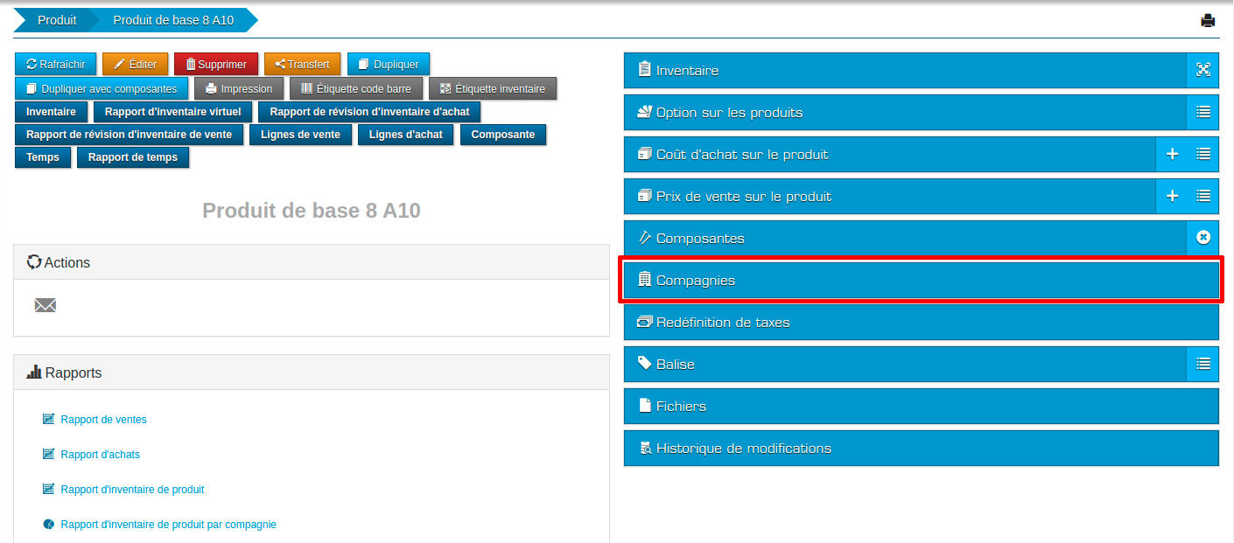The width and height of the screenshot is (1234, 543).
Task: Add a new Coût d'achat with plus icon
Action: click(1172, 154)
